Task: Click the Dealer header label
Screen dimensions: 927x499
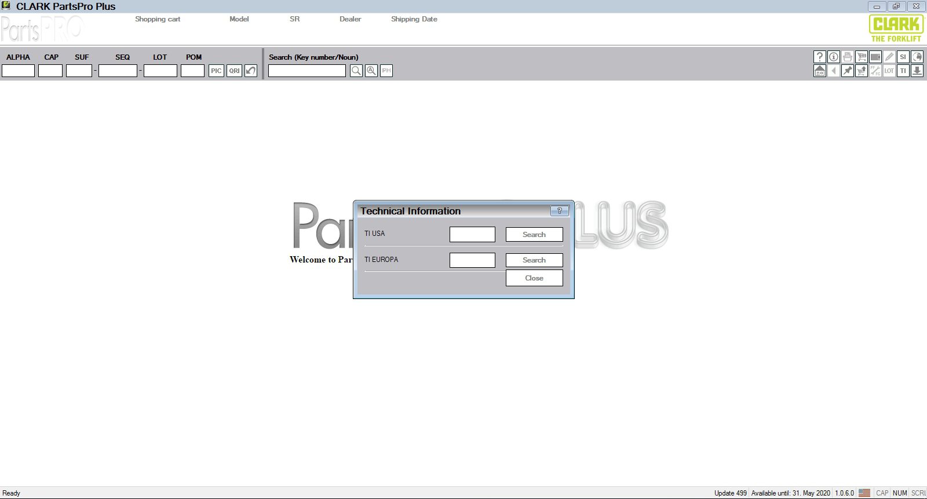Action: (x=350, y=19)
